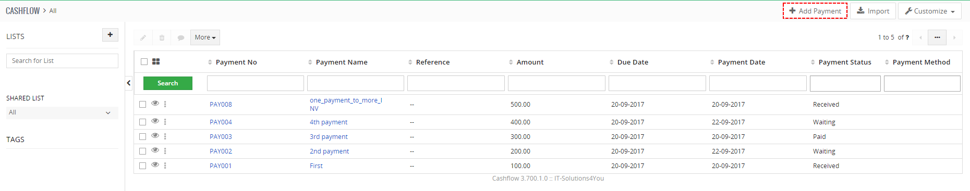Click the comment bubble icon in the toolbar
970x191 pixels.
[x=180, y=37]
